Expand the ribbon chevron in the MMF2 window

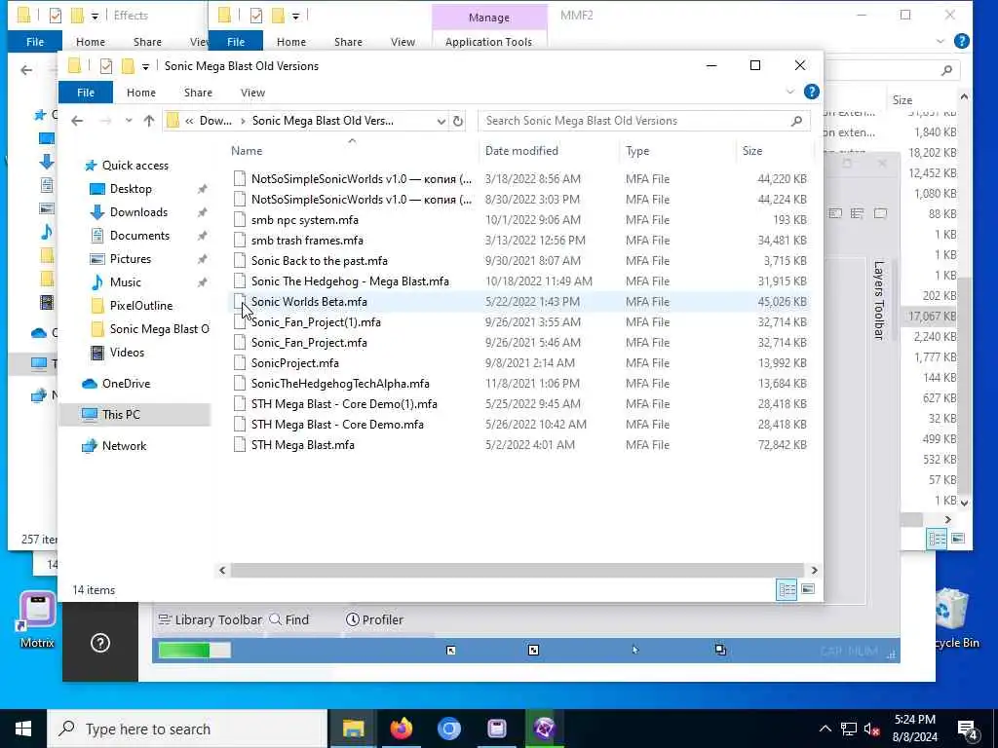tap(940, 41)
